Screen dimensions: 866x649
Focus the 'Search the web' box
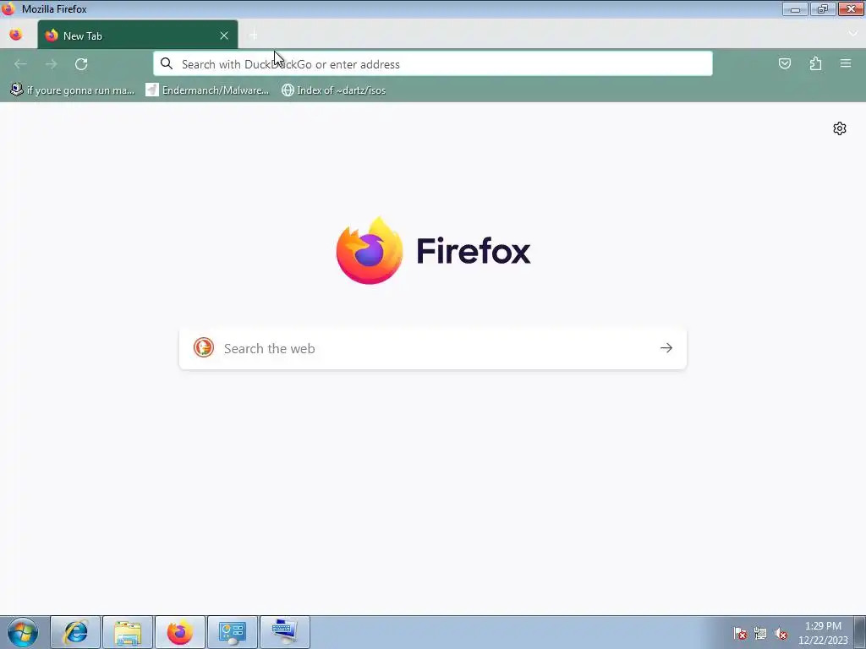coord(432,349)
